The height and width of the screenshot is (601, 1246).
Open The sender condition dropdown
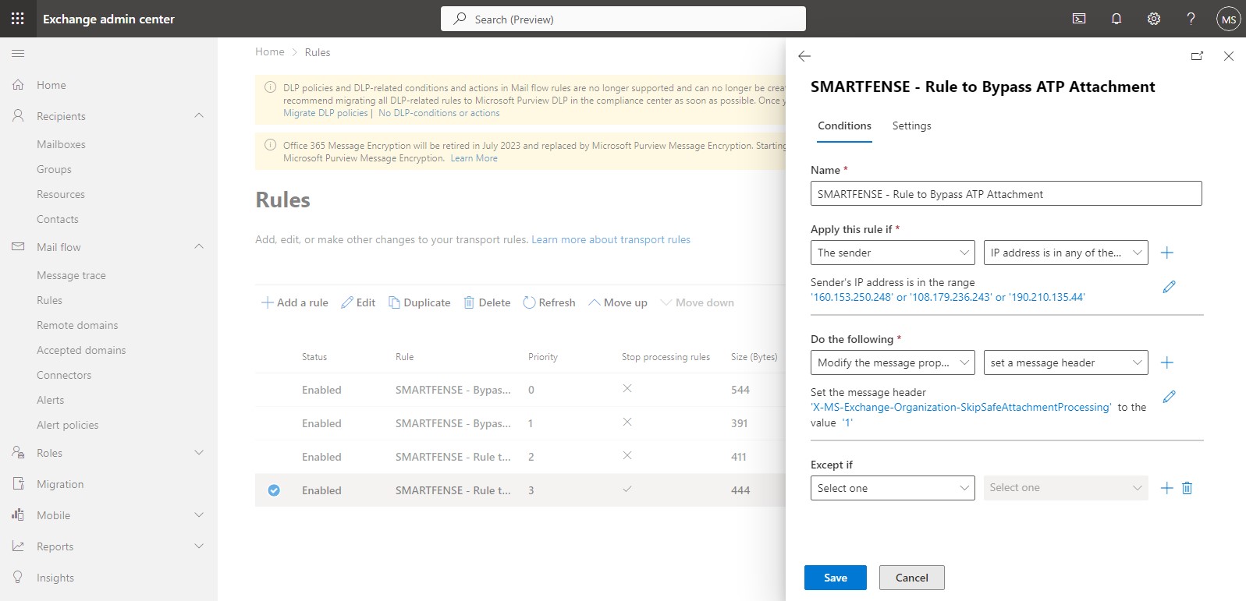click(x=893, y=253)
